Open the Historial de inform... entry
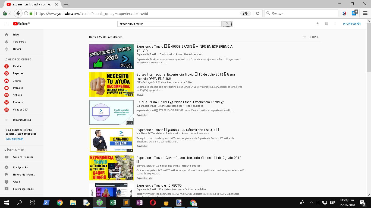The height and width of the screenshot is (208, 371). [24, 175]
